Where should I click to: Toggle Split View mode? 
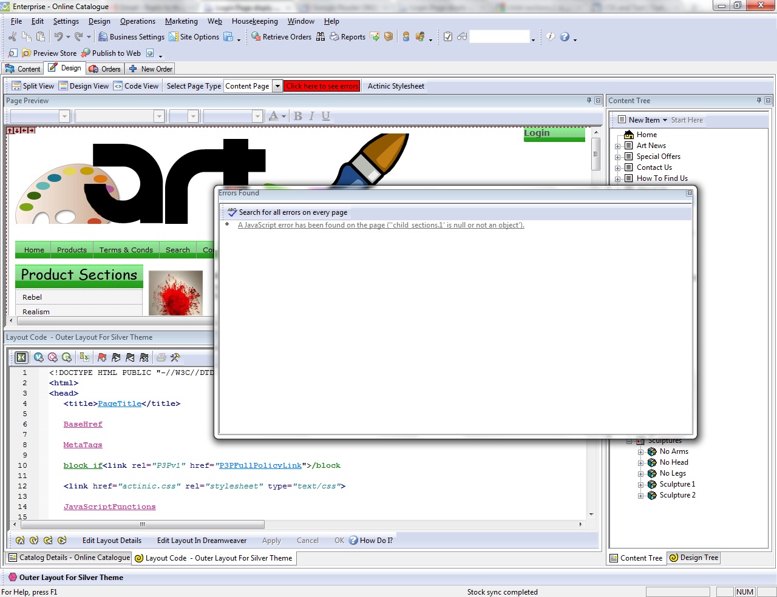(33, 86)
